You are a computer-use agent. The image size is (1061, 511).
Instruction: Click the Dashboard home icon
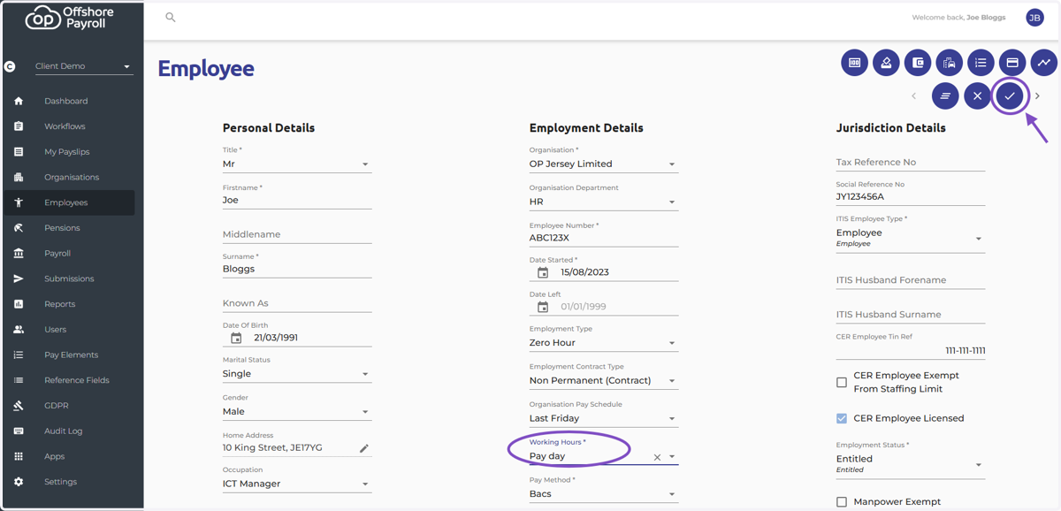click(19, 101)
